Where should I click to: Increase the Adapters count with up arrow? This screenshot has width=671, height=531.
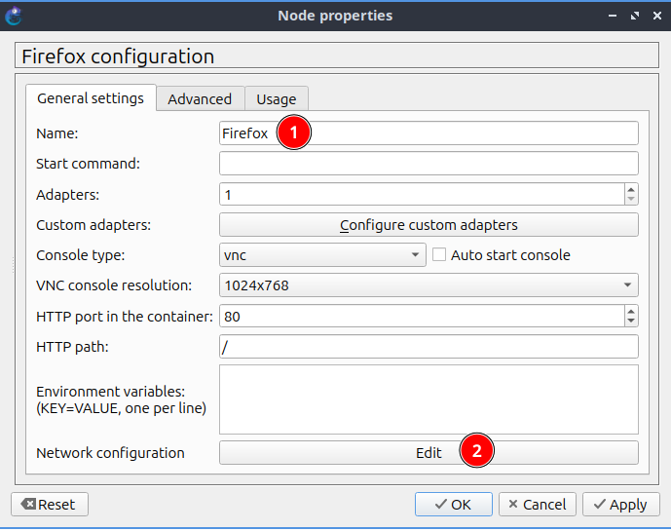point(631,189)
